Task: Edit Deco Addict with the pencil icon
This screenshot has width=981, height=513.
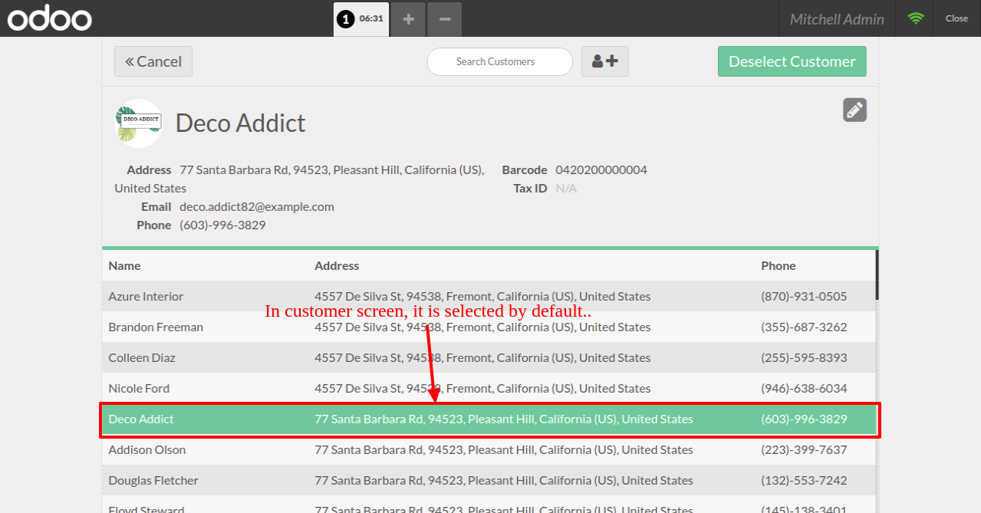Action: pyautogui.click(x=854, y=110)
